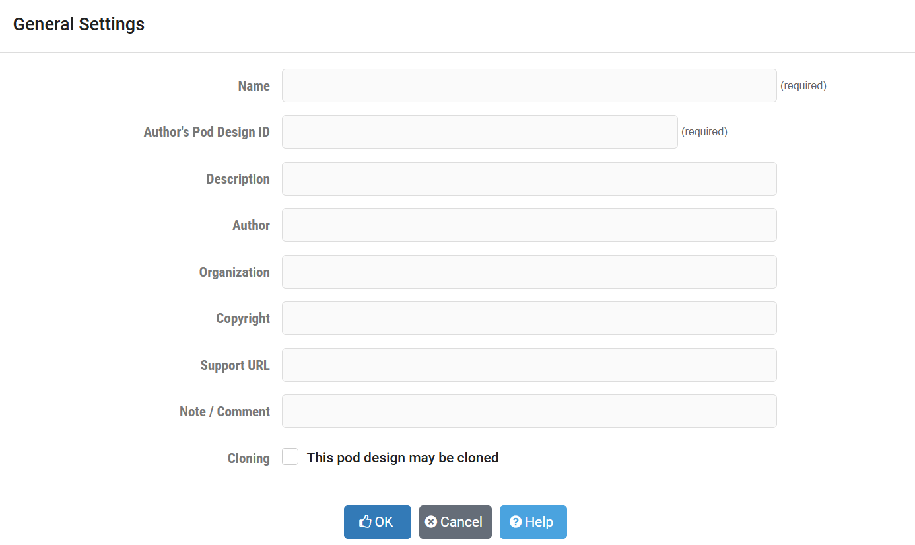Click the Support URL input field

528,365
